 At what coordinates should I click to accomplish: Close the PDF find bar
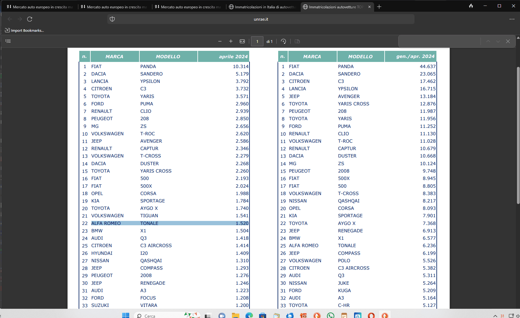[x=508, y=41]
